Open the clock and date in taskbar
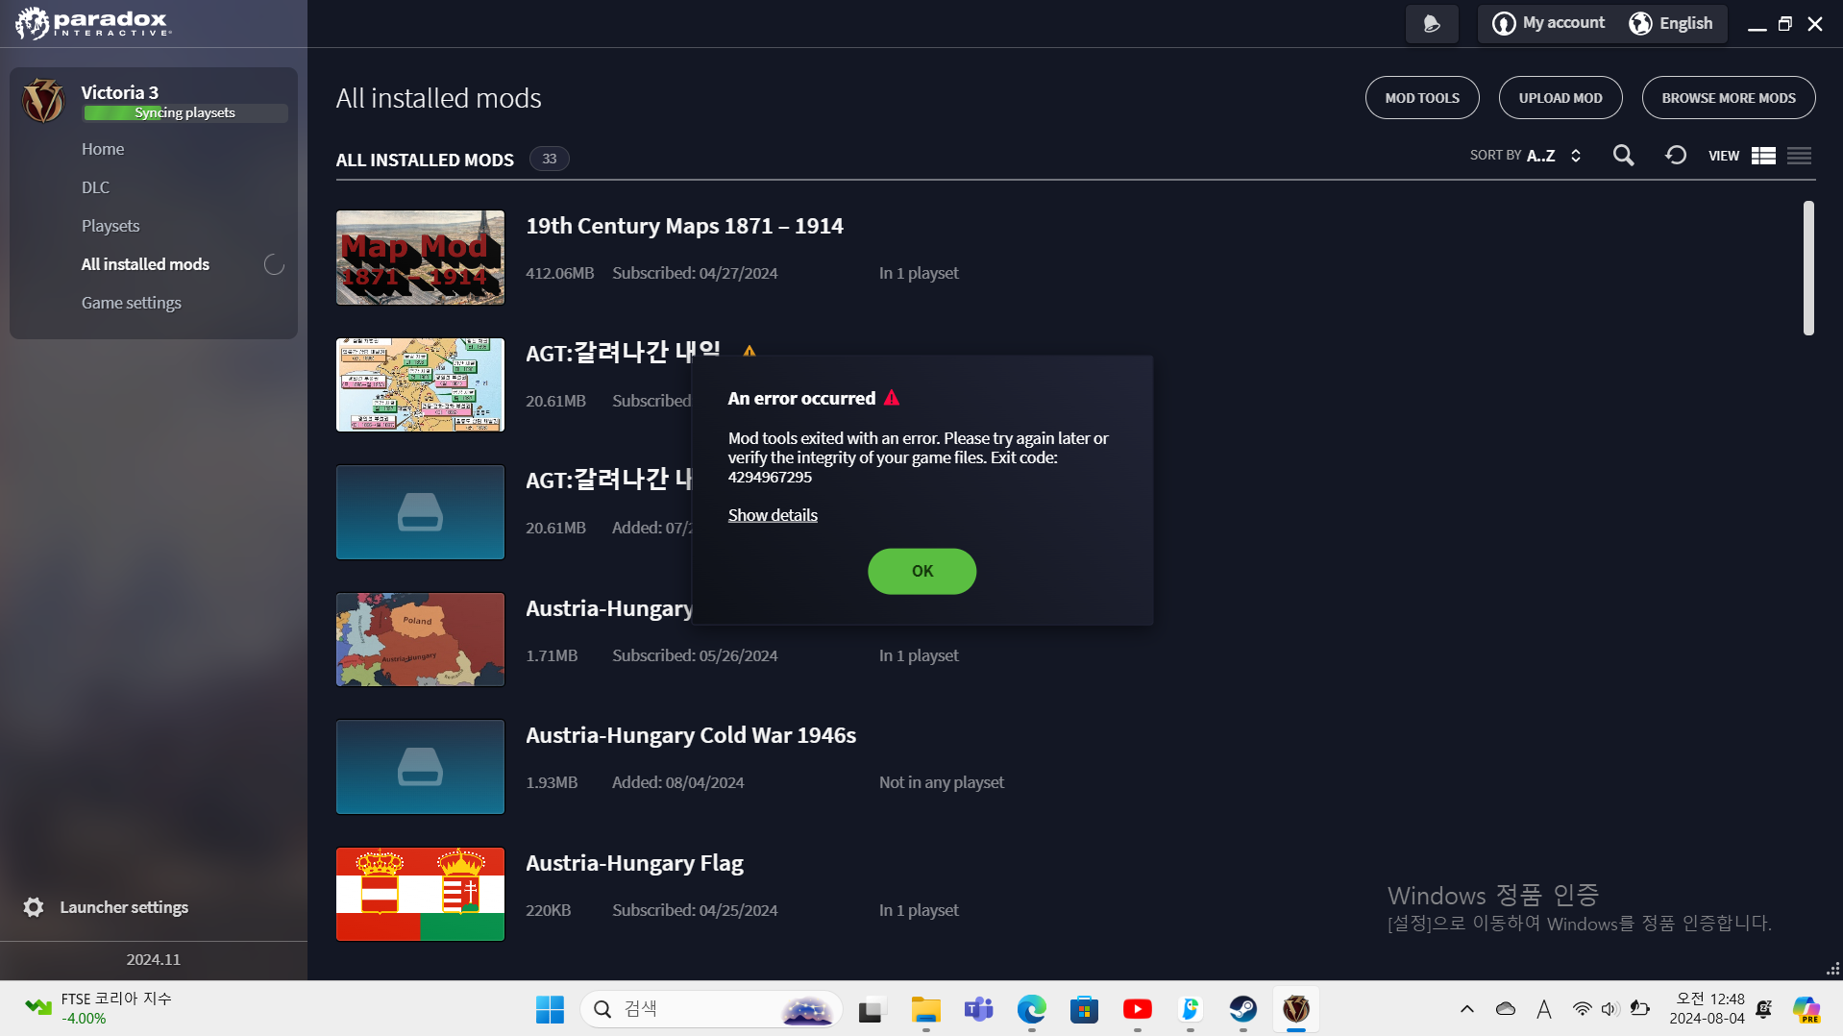The height and width of the screenshot is (1036, 1843). pos(1707,1009)
